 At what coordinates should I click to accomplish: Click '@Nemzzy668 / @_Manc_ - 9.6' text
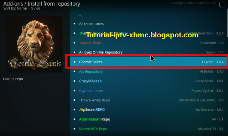(x=201, y=100)
